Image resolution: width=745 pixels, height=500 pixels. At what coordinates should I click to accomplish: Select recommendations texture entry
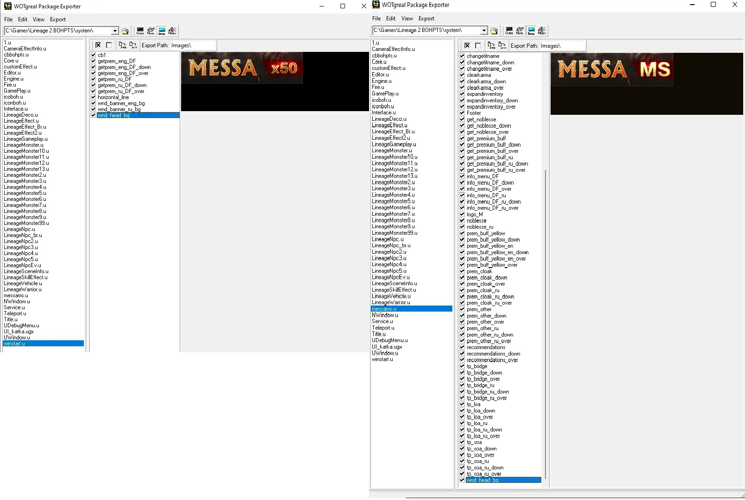pos(486,347)
